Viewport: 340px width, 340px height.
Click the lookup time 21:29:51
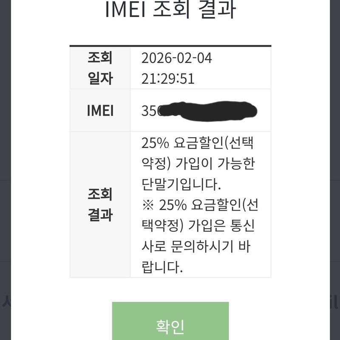click(168, 79)
